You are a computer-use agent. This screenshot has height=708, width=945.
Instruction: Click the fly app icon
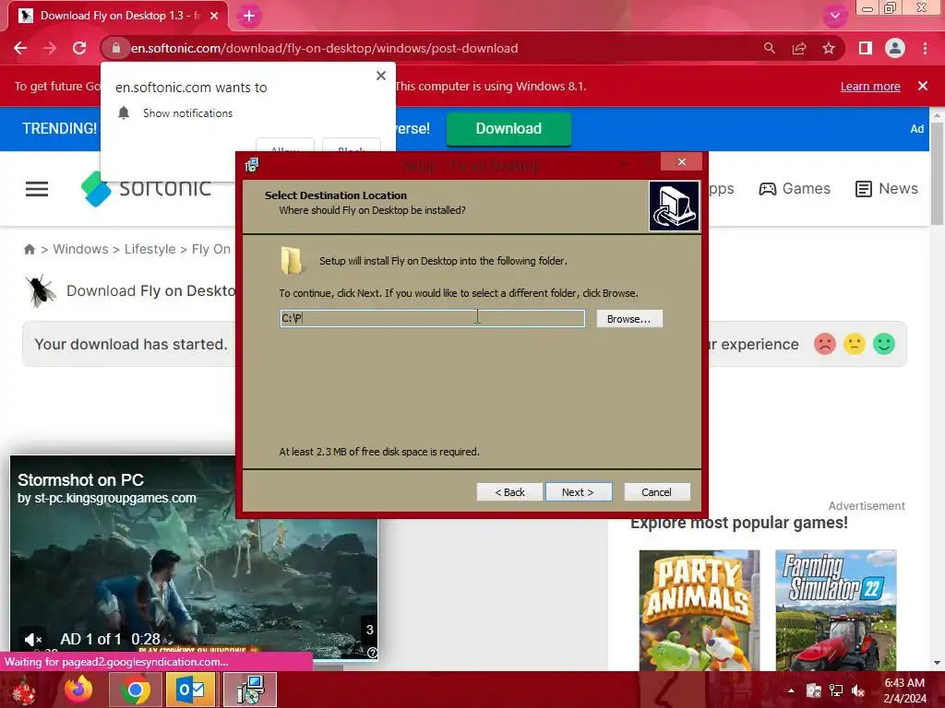click(41, 290)
